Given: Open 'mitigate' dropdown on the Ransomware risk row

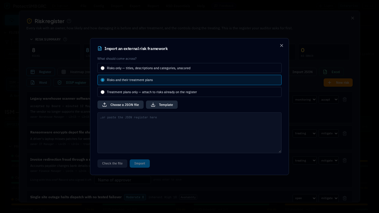Looking at the screenshot, I should (329, 133).
